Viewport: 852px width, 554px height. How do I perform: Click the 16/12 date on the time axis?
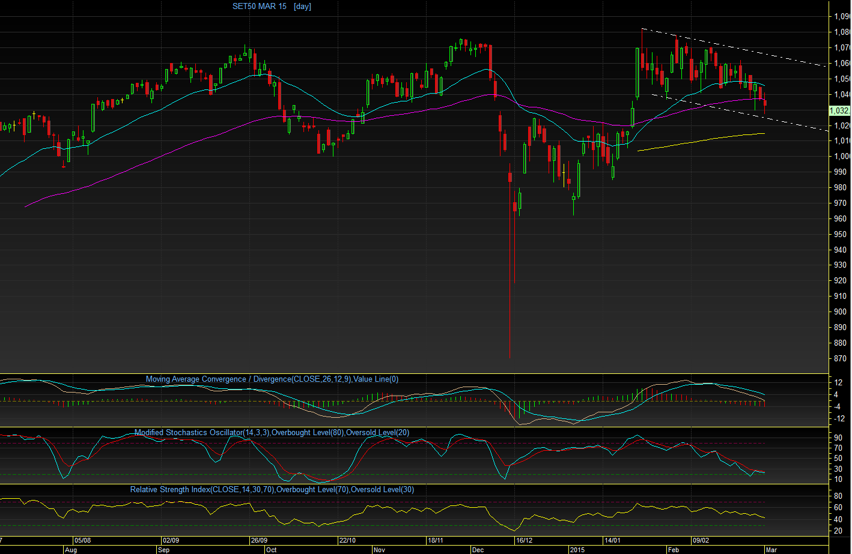point(525,540)
